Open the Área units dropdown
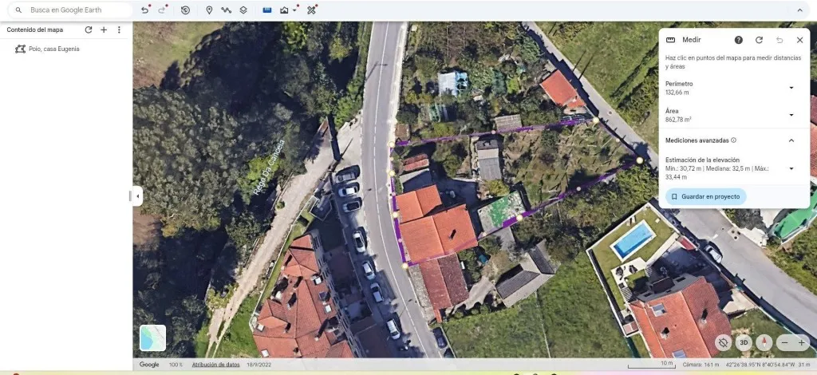 tap(791, 115)
